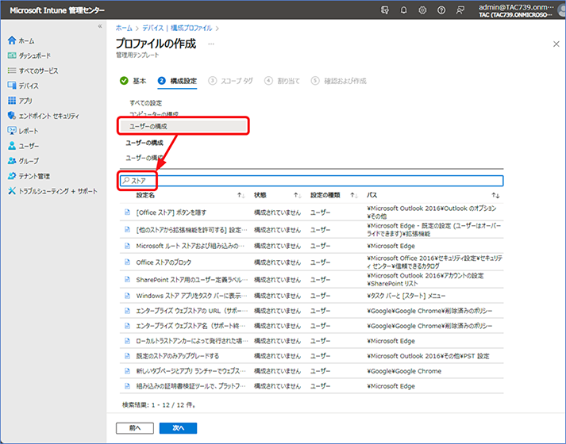Open setting 新しいタブページとアプリ ランチャーでウェブス
Viewport: 566px width, 444px height.
coord(191,371)
